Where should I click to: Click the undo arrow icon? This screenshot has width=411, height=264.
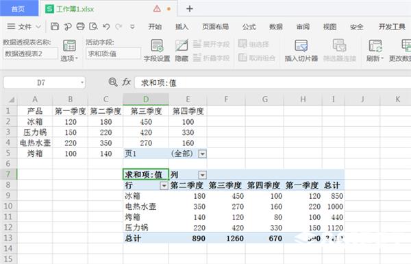point(106,27)
